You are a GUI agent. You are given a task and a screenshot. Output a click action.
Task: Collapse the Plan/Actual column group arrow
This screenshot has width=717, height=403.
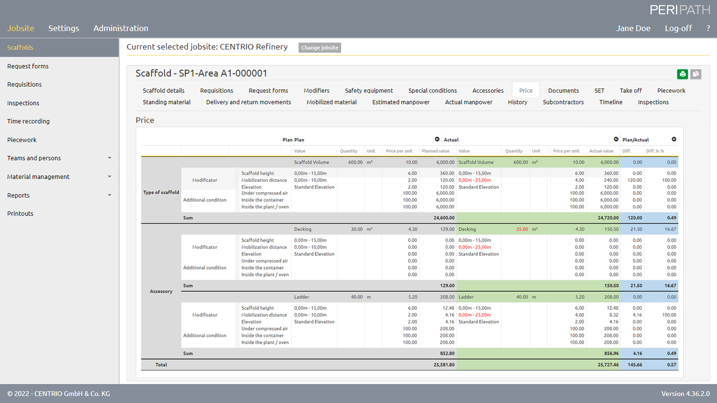click(674, 139)
